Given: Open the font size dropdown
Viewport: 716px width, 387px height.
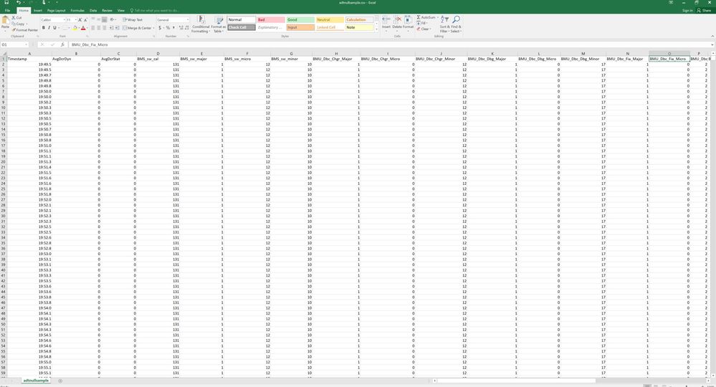Looking at the screenshot, I should click(x=75, y=20).
